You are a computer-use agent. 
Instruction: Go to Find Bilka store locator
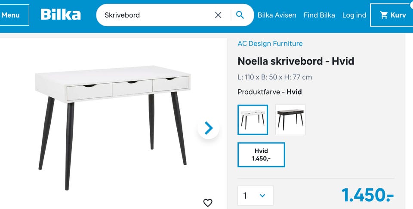[x=319, y=15]
